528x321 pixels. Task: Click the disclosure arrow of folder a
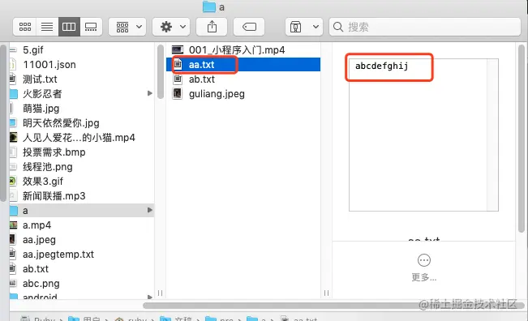pos(150,210)
